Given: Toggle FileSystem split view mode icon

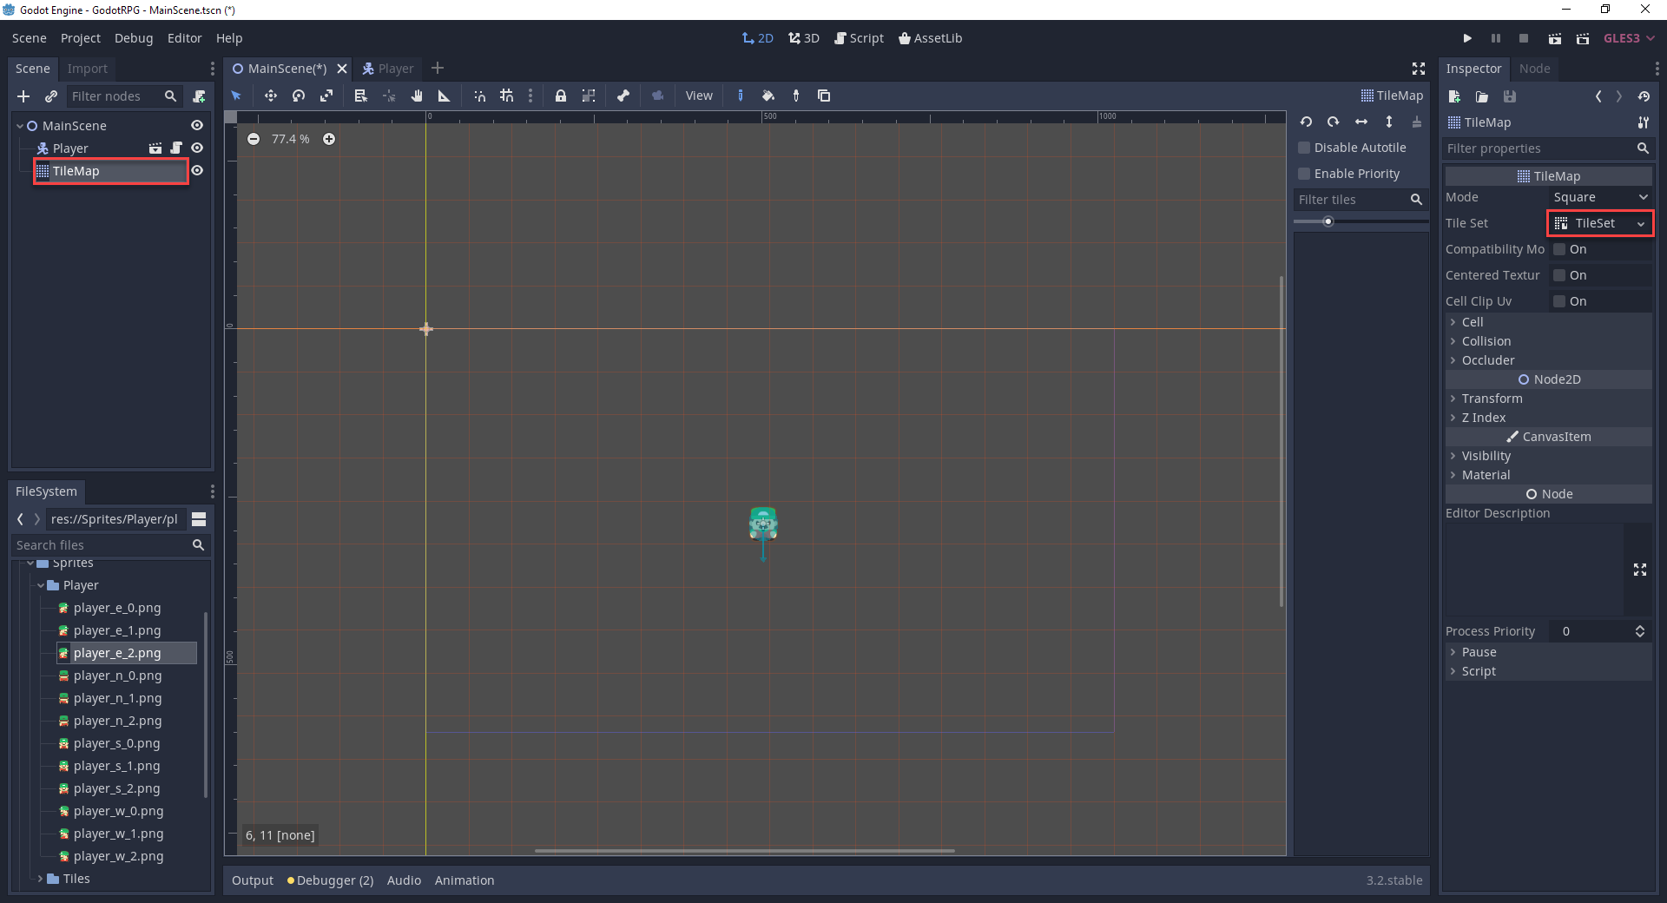Looking at the screenshot, I should [199, 519].
